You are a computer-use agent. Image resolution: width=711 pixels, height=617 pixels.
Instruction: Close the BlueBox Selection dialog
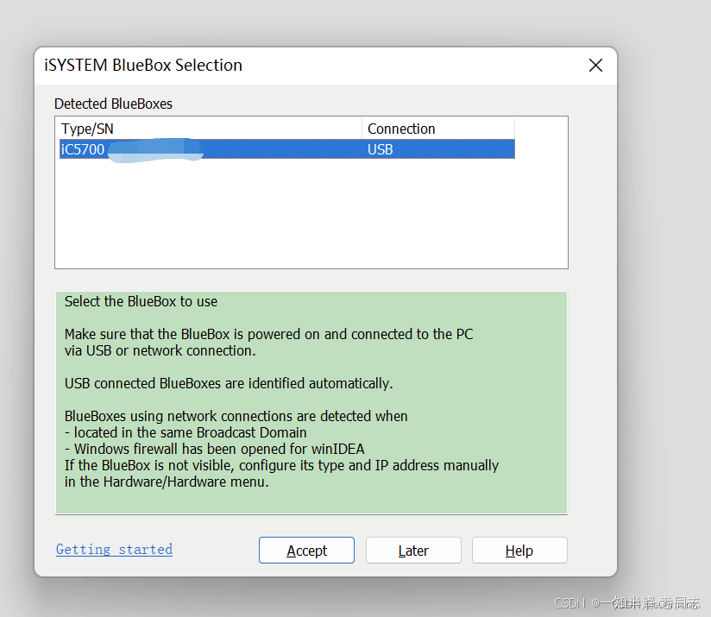coord(595,65)
